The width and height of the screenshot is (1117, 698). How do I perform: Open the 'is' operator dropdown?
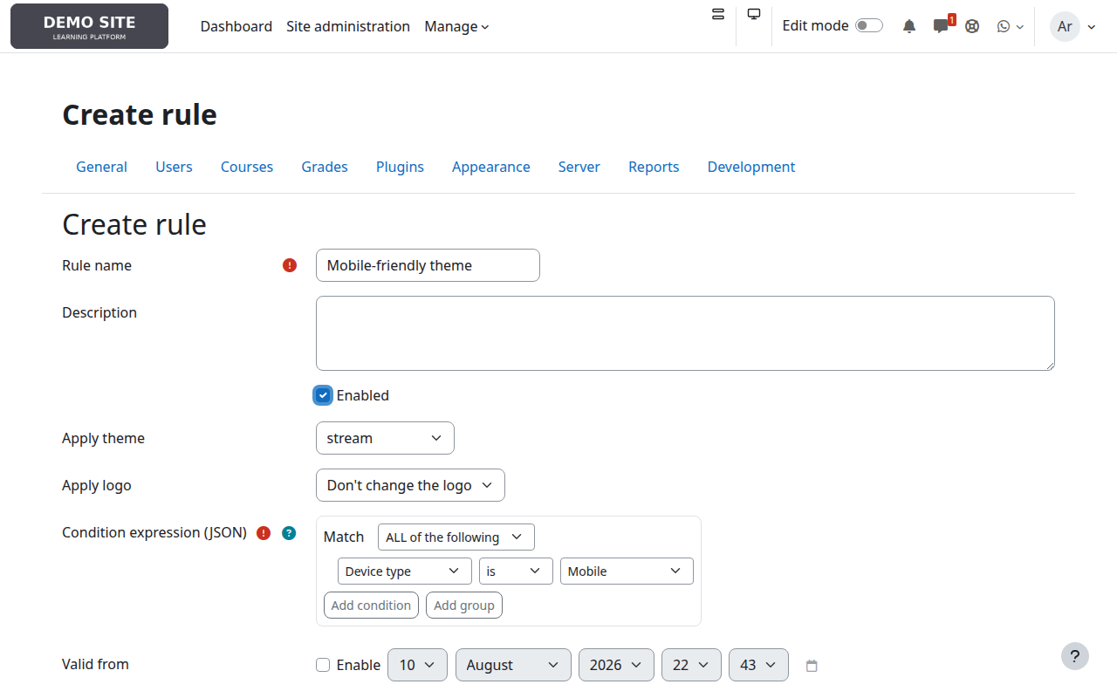pos(516,571)
